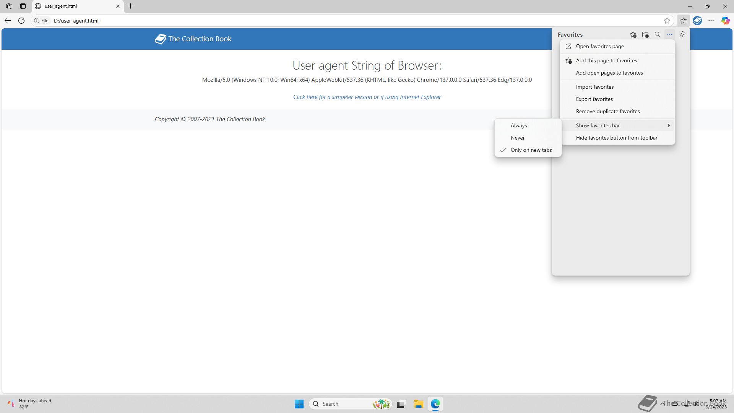Choose Import favorites
This screenshot has width=734, height=413.
(594, 87)
